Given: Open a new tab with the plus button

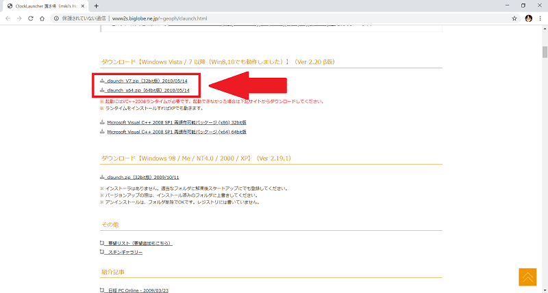Looking at the screenshot, I should pyautogui.click(x=96, y=6).
